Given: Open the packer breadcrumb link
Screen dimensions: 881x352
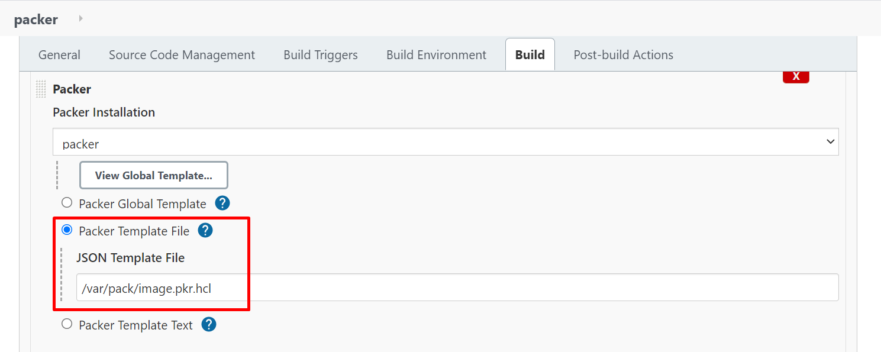Looking at the screenshot, I should pyautogui.click(x=36, y=20).
